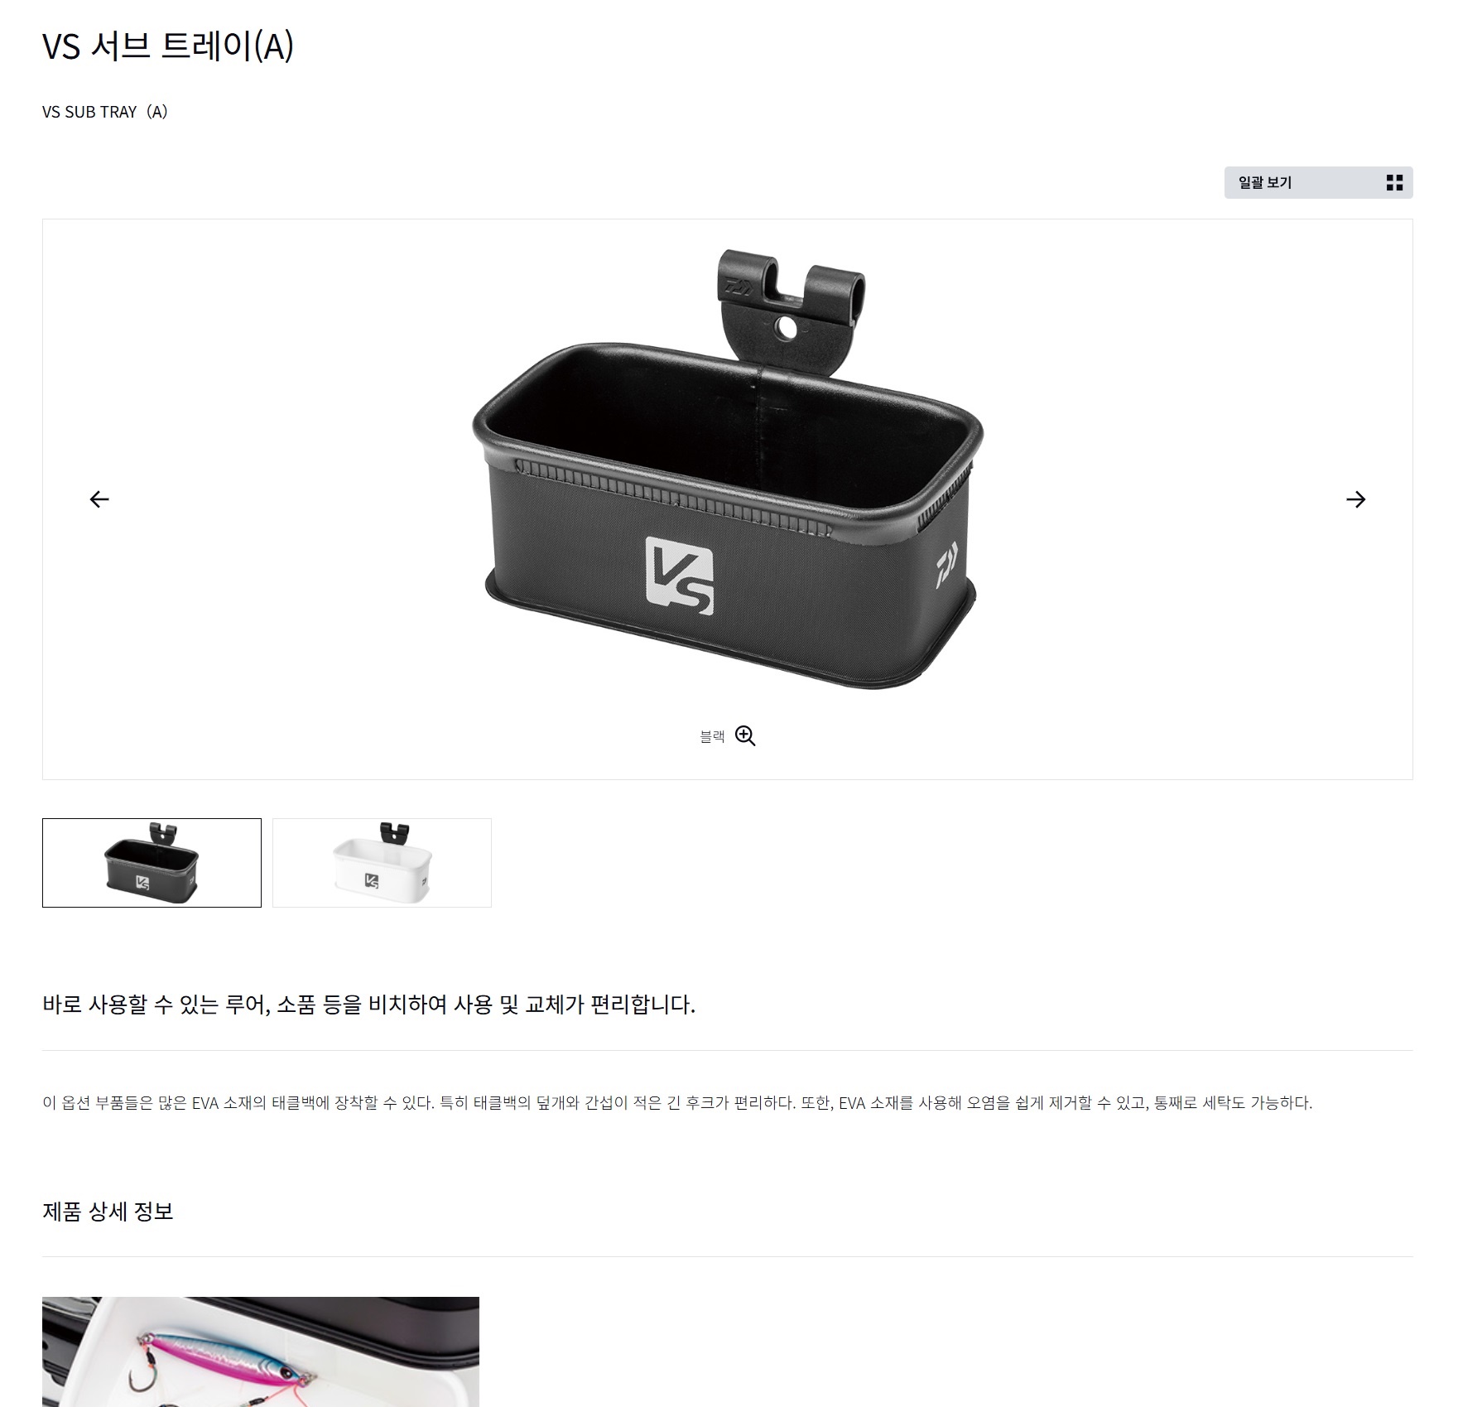
Task: Click the VS 서브 트레이(A) title
Action: coord(168,46)
